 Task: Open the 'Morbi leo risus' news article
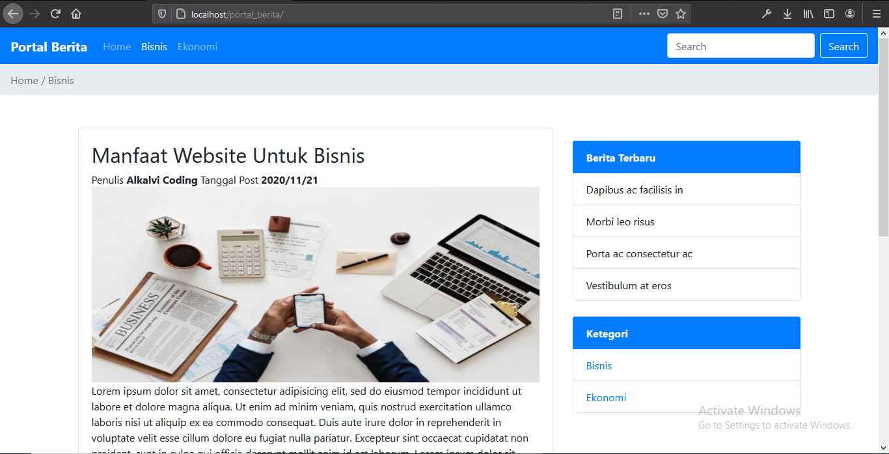pyautogui.click(x=620, y=221)
